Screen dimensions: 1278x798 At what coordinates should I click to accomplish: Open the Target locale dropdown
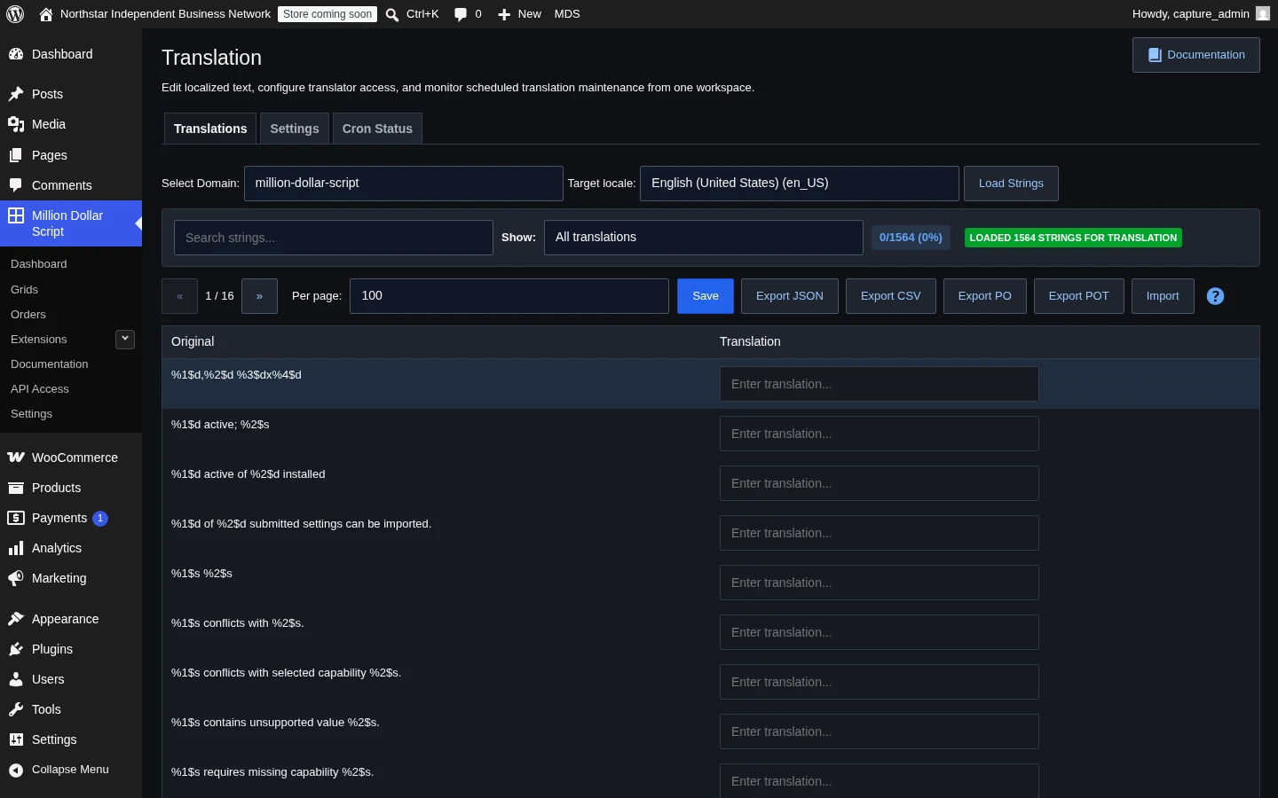tap(800, 184)
